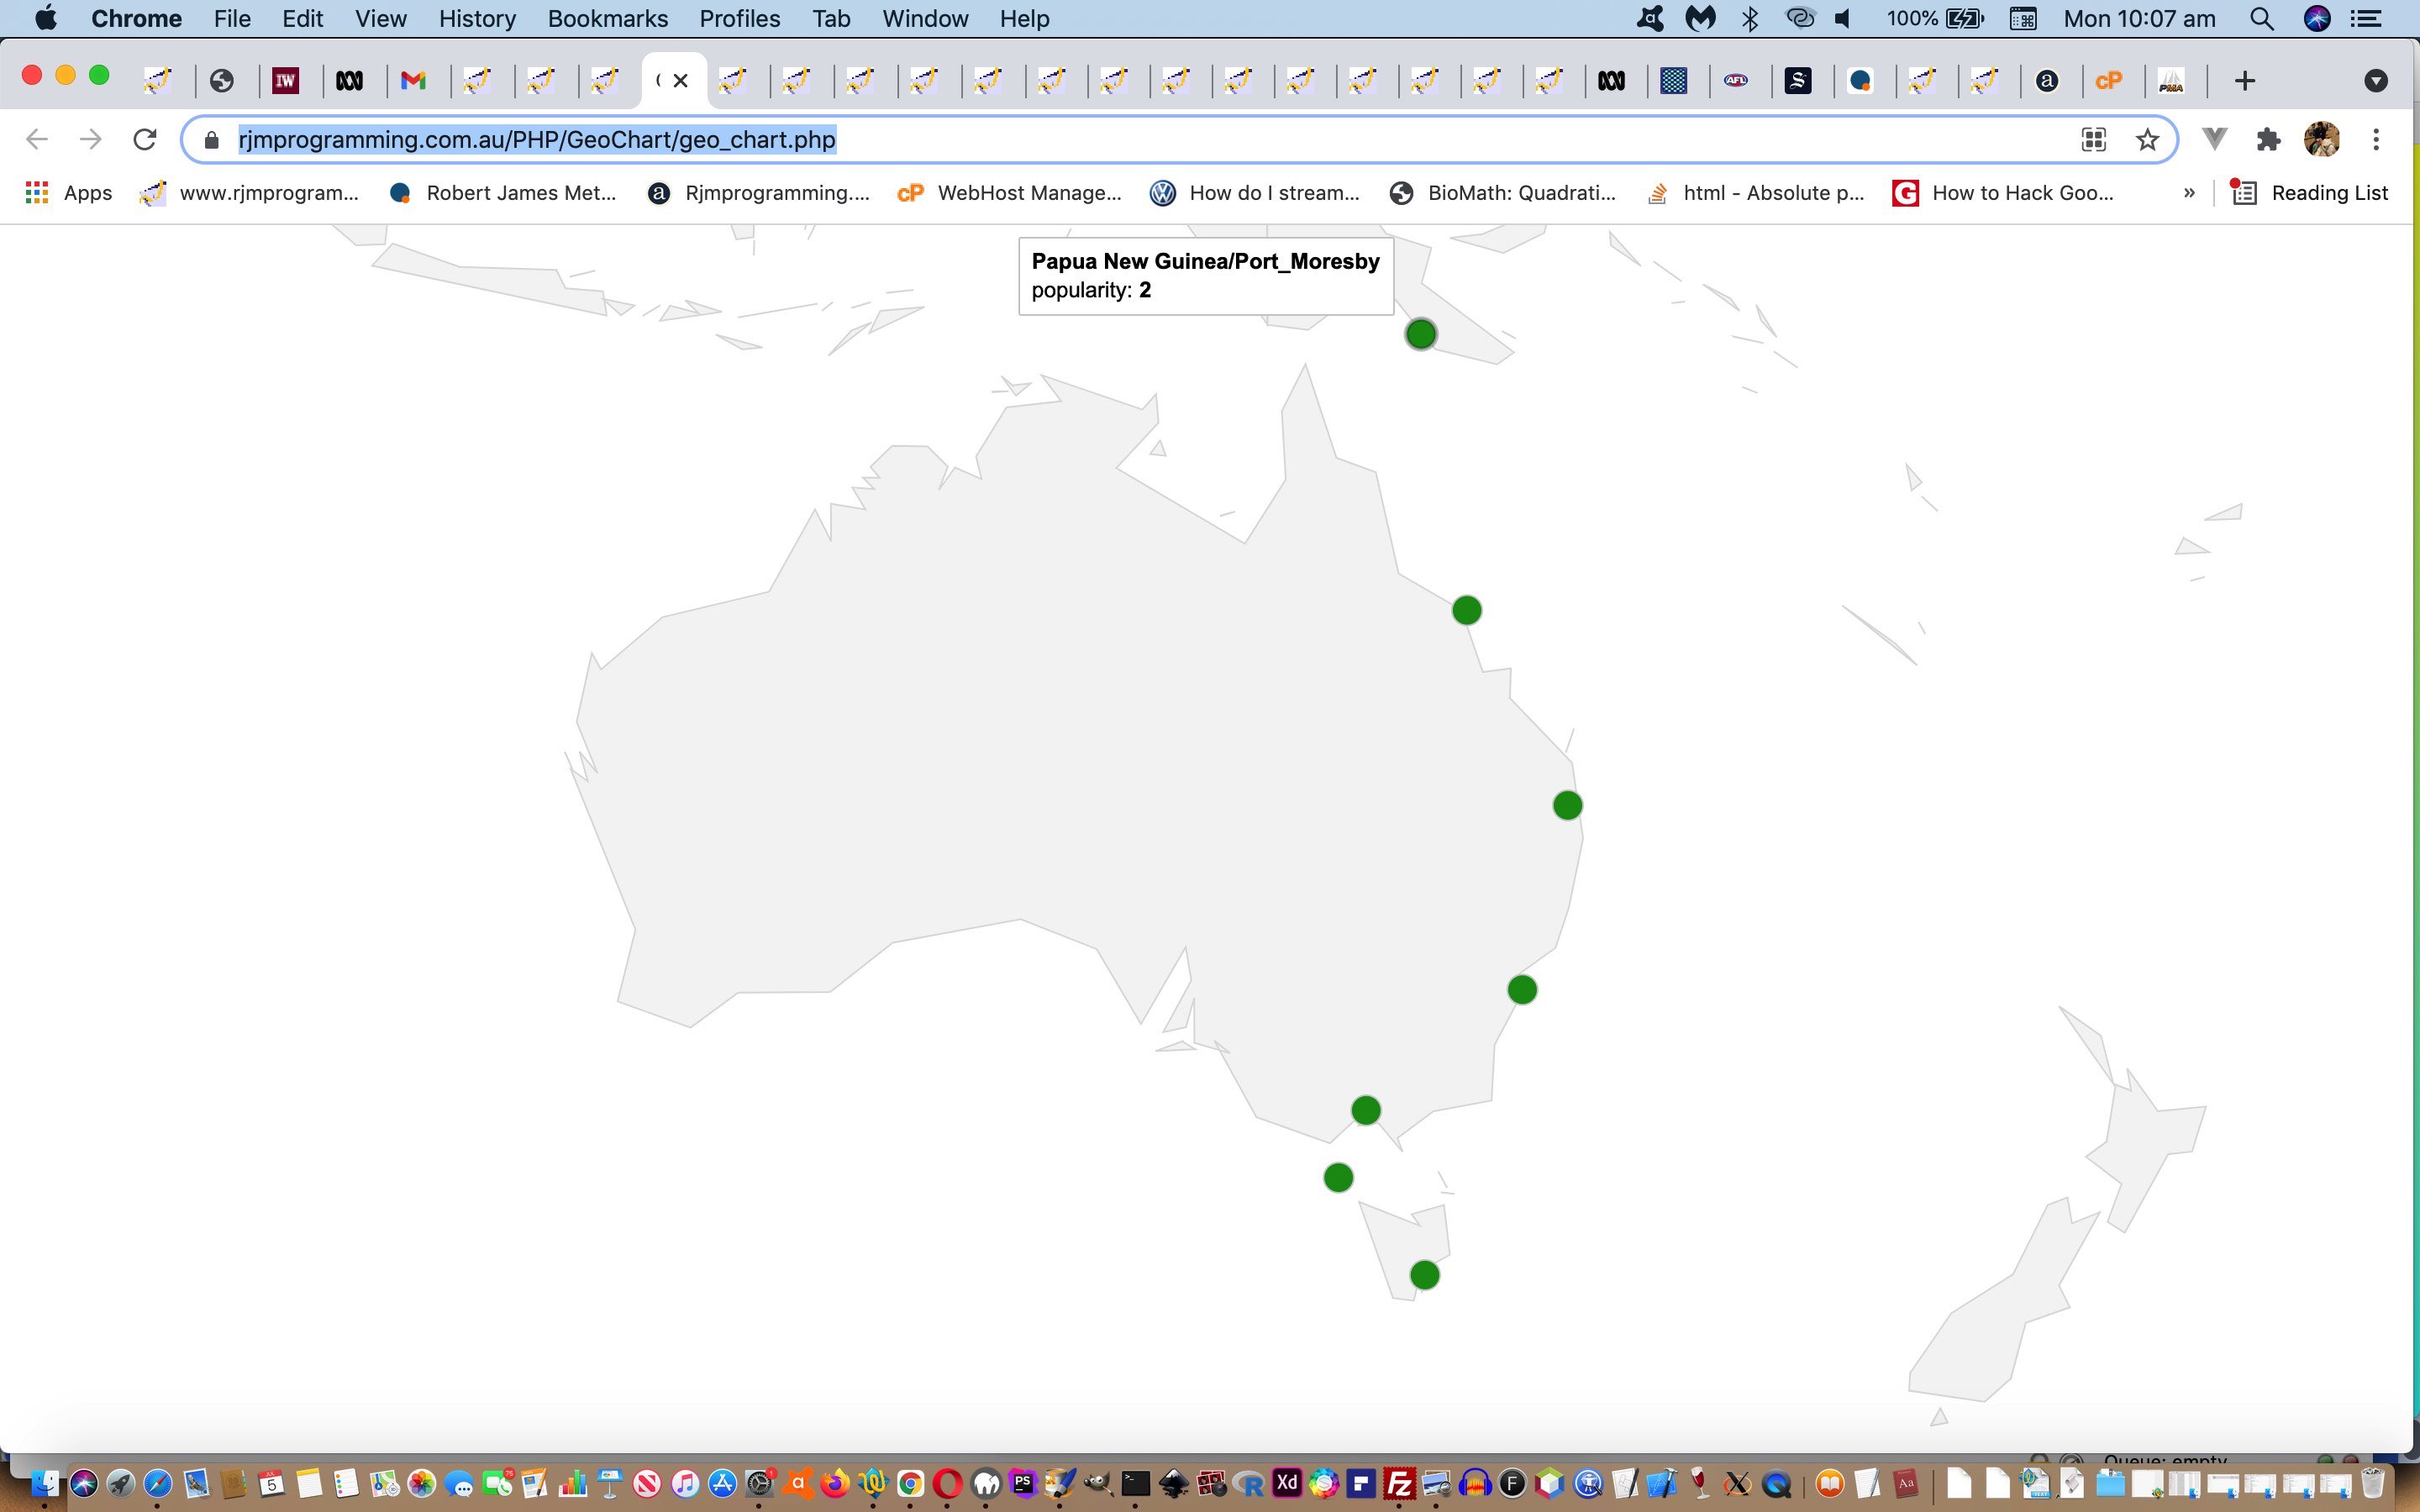Open the Reading List
Screen dimensions: 2420x1512
pyautogui.click(x=2310, y=193)
